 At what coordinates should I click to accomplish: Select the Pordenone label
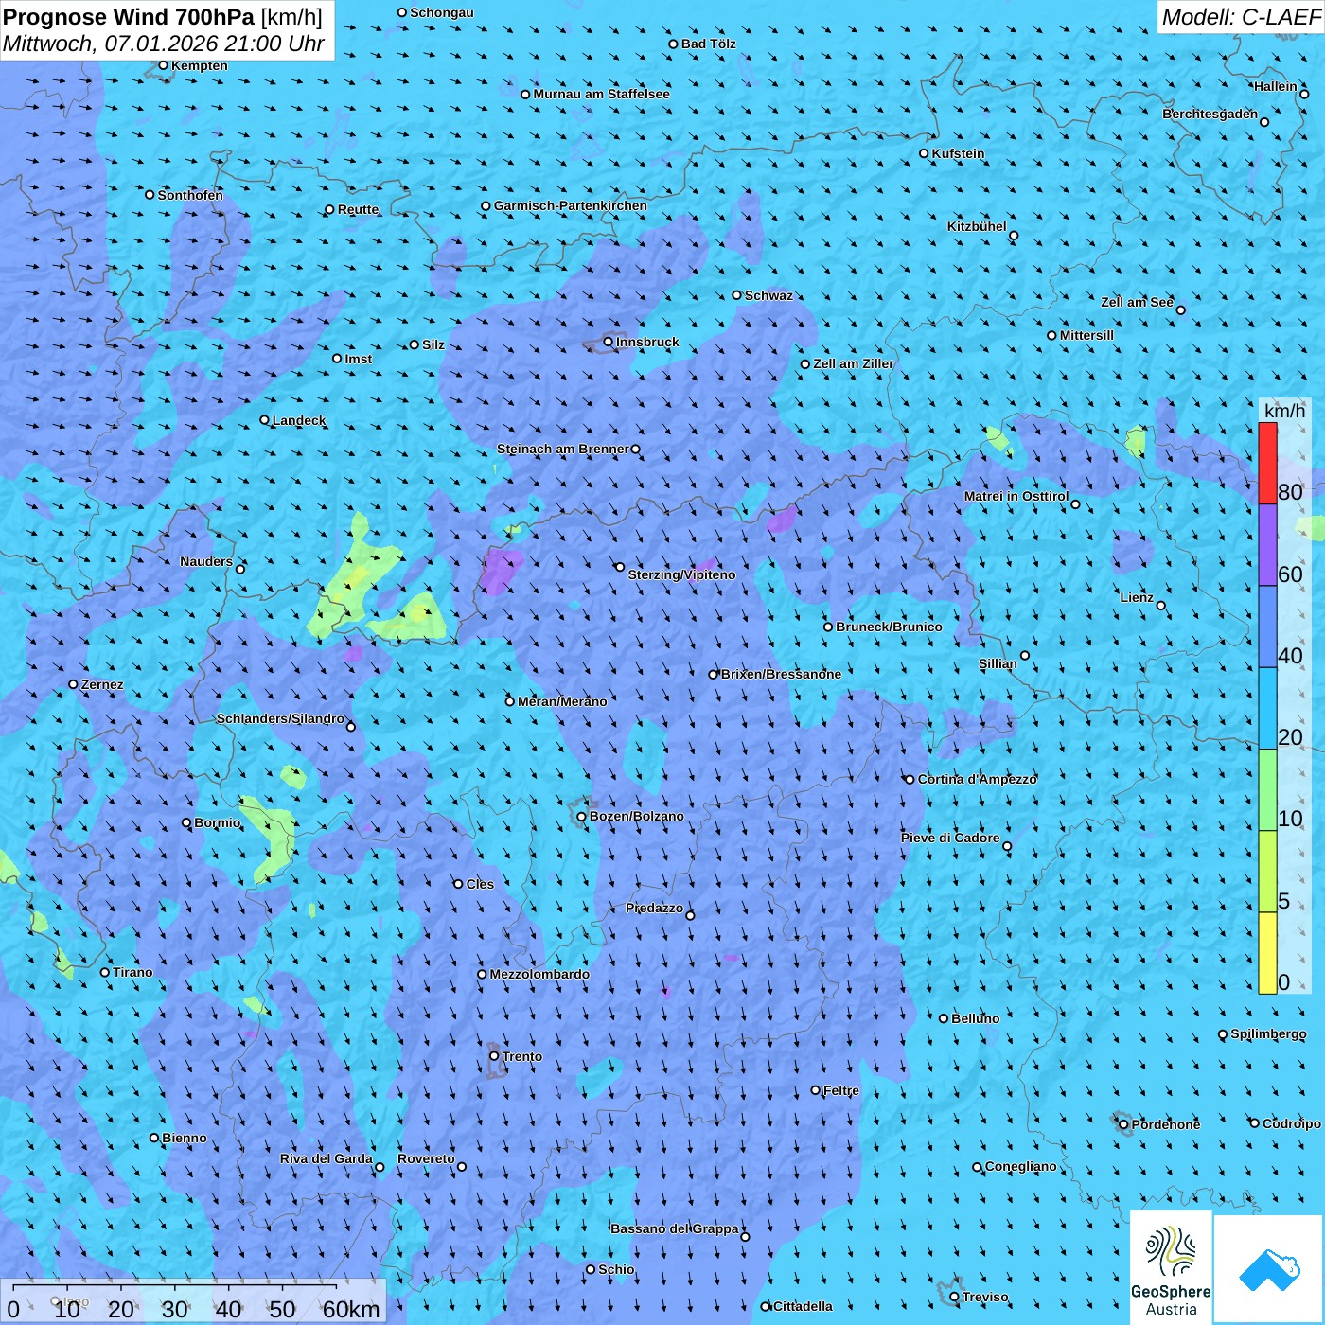tap(1166, 1124)
